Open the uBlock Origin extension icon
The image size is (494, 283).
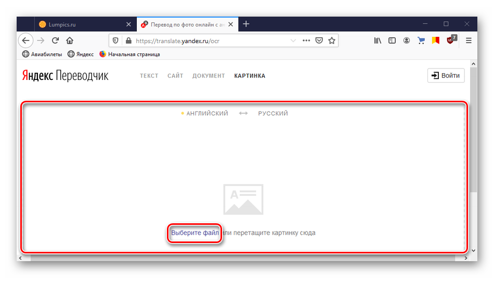point(450,40)
